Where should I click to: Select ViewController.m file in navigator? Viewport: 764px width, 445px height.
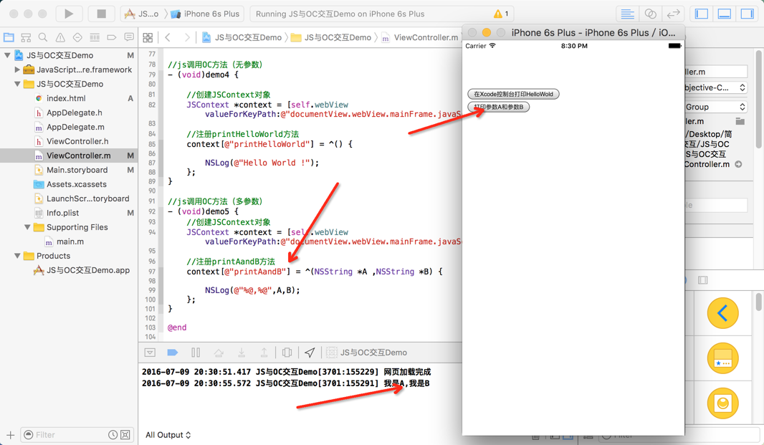78,155
